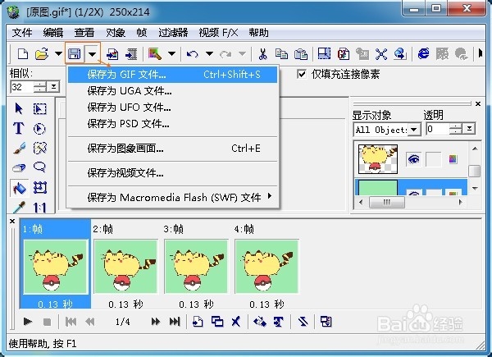Choose Save as PSD file entry
Screen dimensions: 492x357
pos(172,124)
